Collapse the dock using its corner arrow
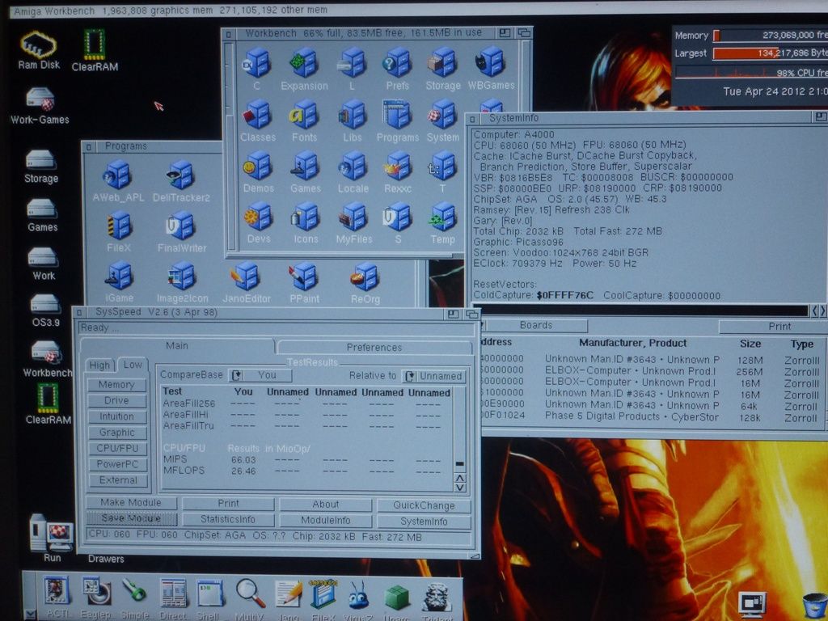828x621 pixels. click(x=30, y=614)
